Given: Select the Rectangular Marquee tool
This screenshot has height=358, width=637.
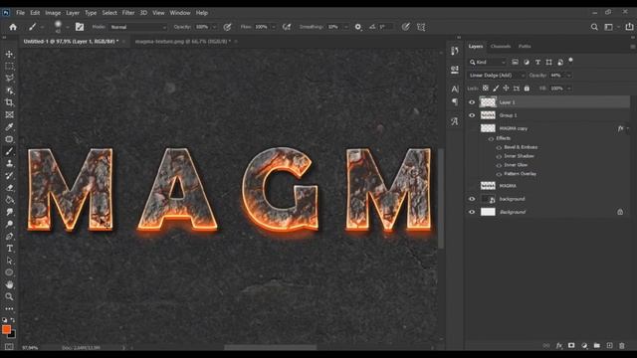Looking at the screenshot, I should tap(9, 67).
